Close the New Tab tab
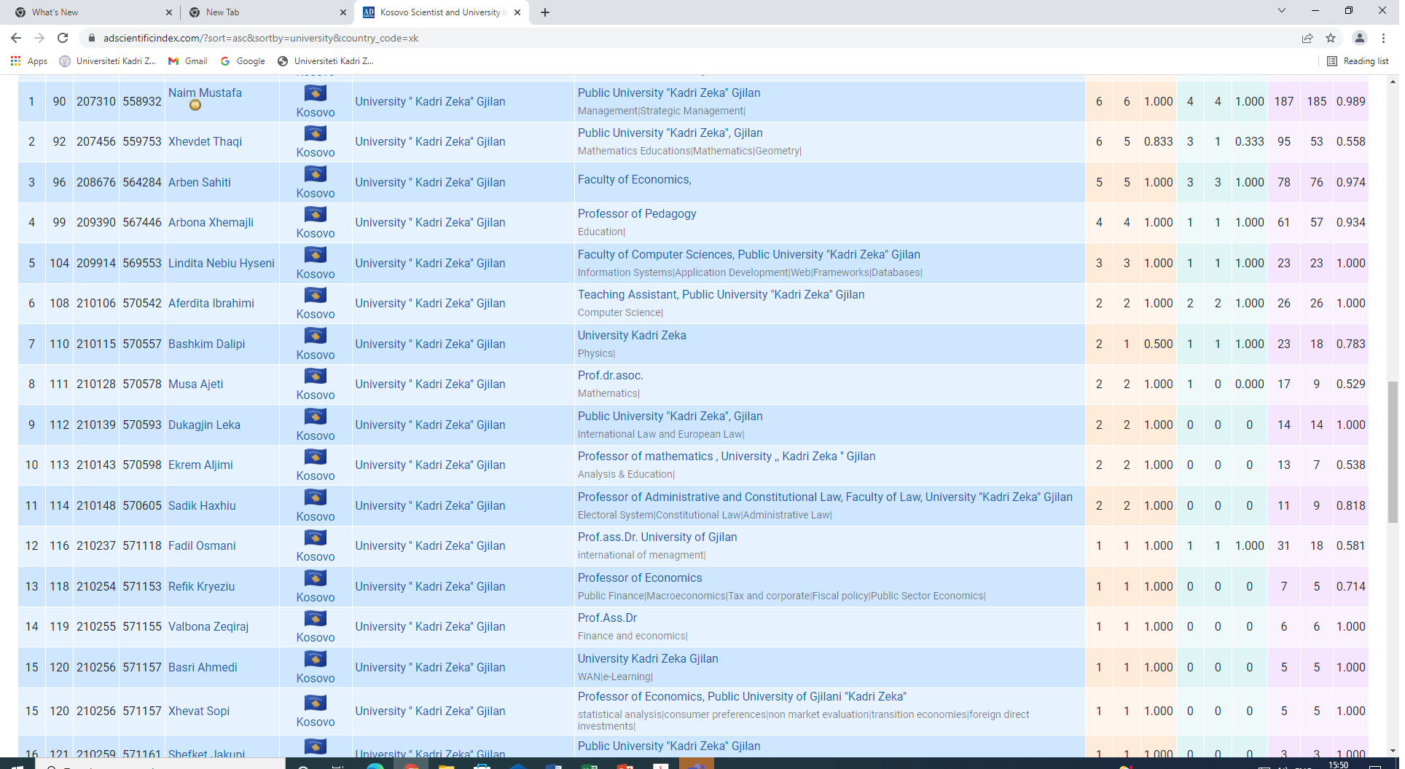 (x=343, y=12)
